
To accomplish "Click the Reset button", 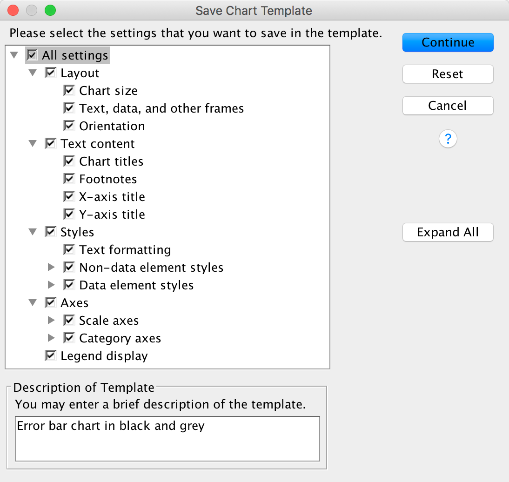I will click(x=448, y=74).
